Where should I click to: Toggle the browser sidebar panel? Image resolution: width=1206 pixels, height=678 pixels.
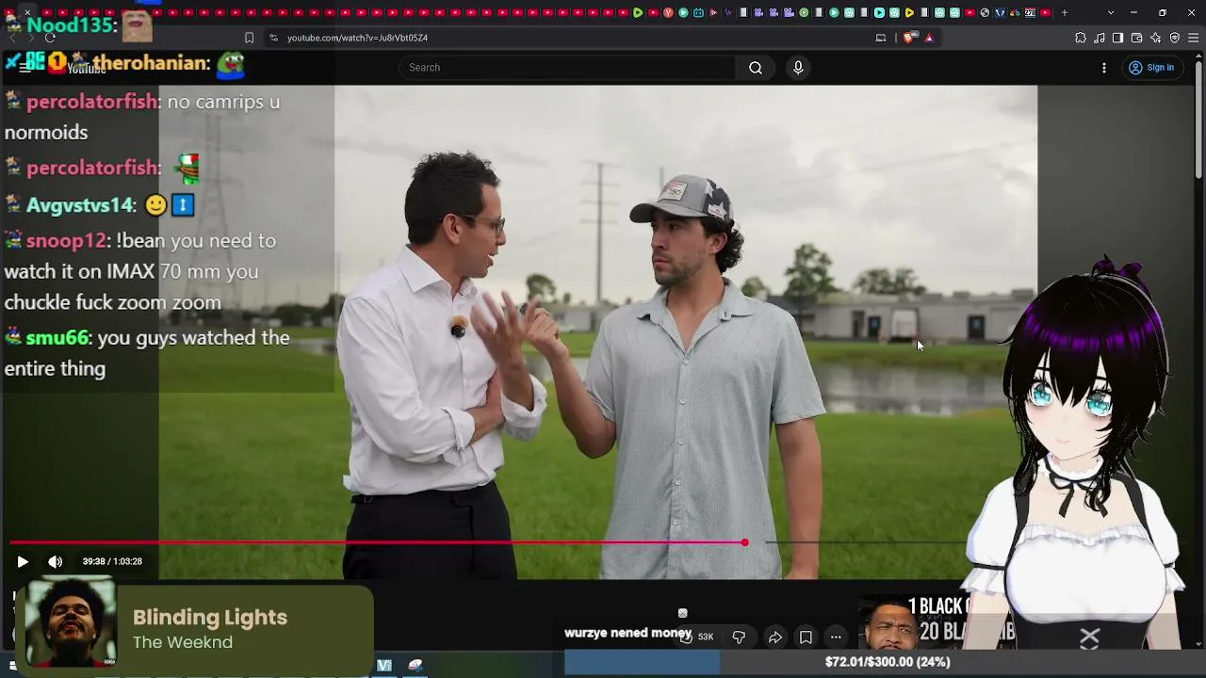click(1117, 38)
